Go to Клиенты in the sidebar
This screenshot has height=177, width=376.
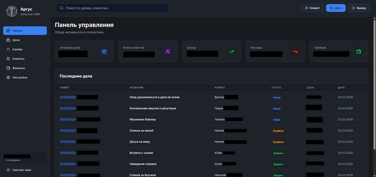18,59
